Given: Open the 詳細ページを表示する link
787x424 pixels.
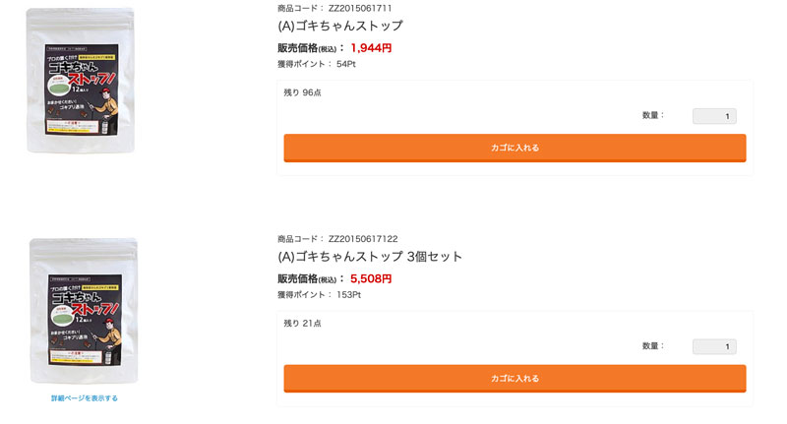Looking at the screenshot, I should pyautogui.click(x=85, y=398).
